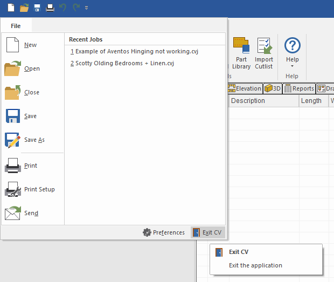Select Print from the File menu
This screenshot has width=334, height=282.
(13, 166)
